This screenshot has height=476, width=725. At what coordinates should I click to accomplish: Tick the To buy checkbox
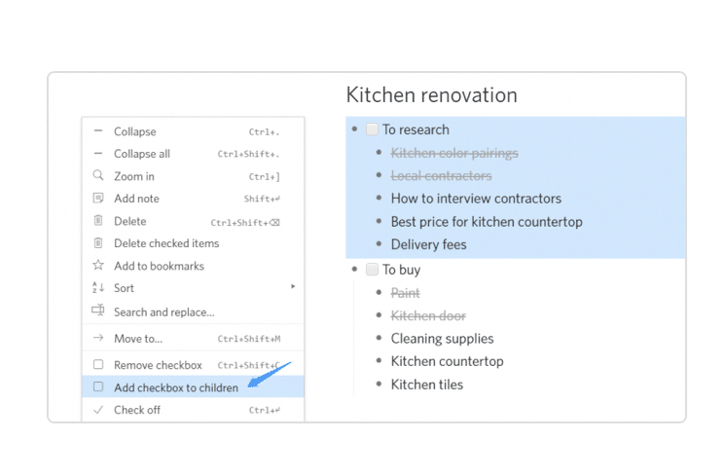click(x=372, y=270)
